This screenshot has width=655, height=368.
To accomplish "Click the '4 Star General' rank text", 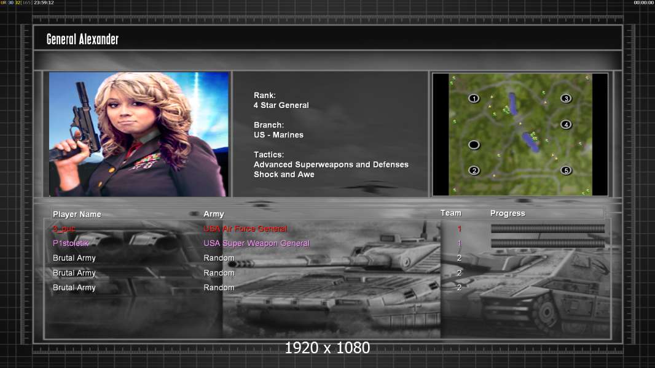I will [281, 105].
